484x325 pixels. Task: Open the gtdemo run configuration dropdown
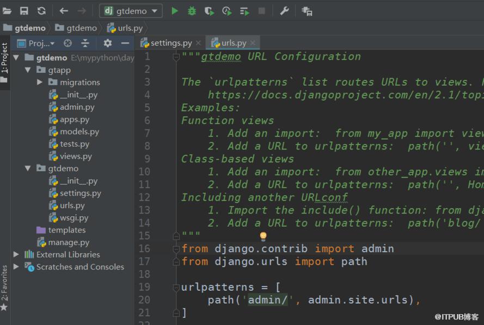[x=131, y=11]
